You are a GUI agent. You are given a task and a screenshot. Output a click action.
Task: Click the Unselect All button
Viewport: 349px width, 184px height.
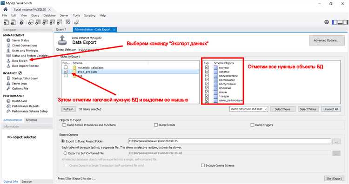tap(331, 109)
